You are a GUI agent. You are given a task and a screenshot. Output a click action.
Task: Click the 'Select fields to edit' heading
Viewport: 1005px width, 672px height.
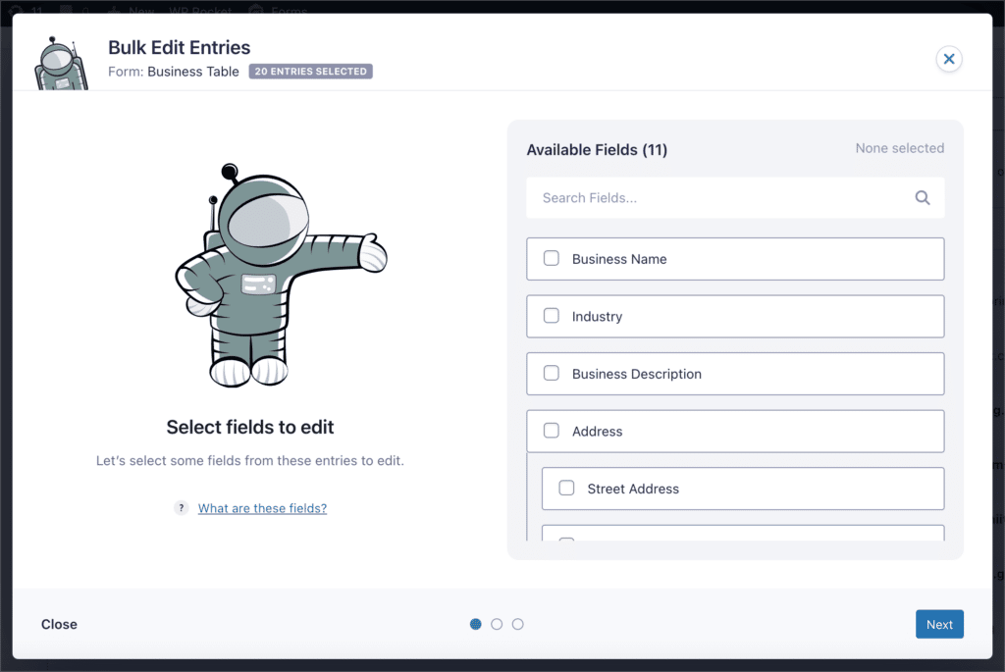pyautogui.click(x=250, y=428)
